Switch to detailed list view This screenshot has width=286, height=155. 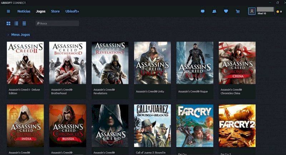[16, 24]
